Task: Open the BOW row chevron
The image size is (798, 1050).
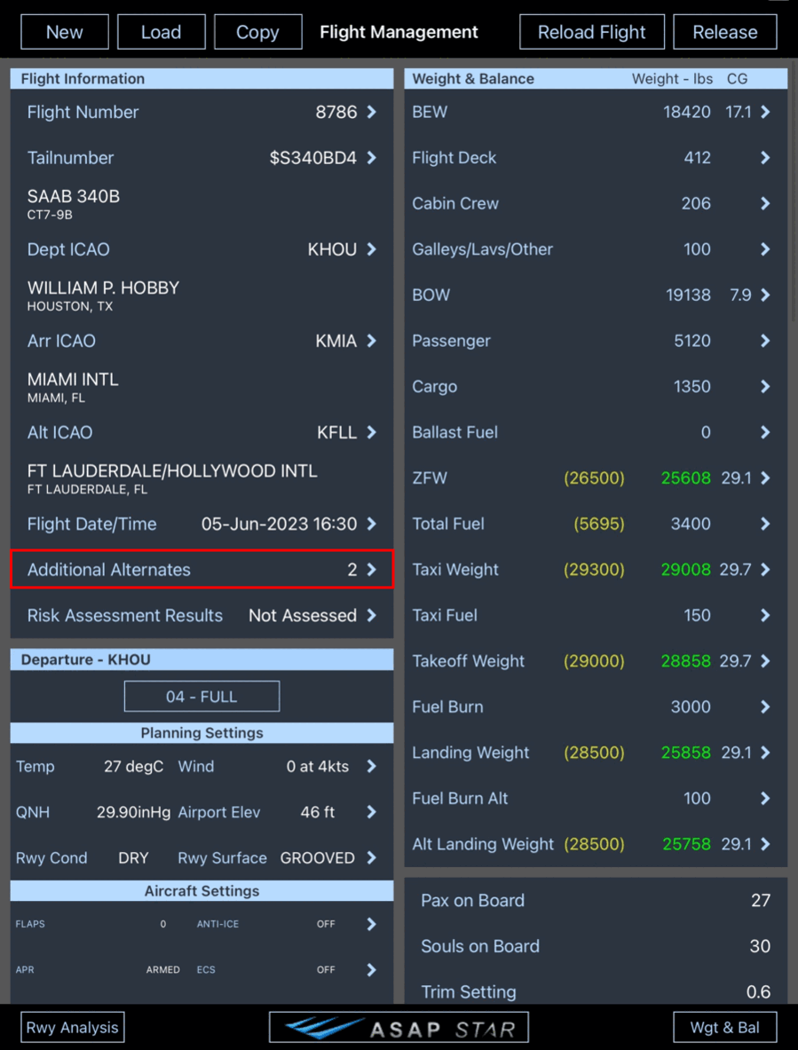Action: coord(765,295)
